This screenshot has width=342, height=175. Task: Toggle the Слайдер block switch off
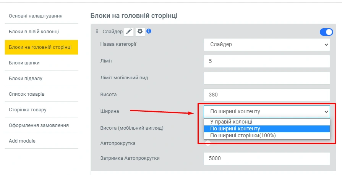pos(326,32)
